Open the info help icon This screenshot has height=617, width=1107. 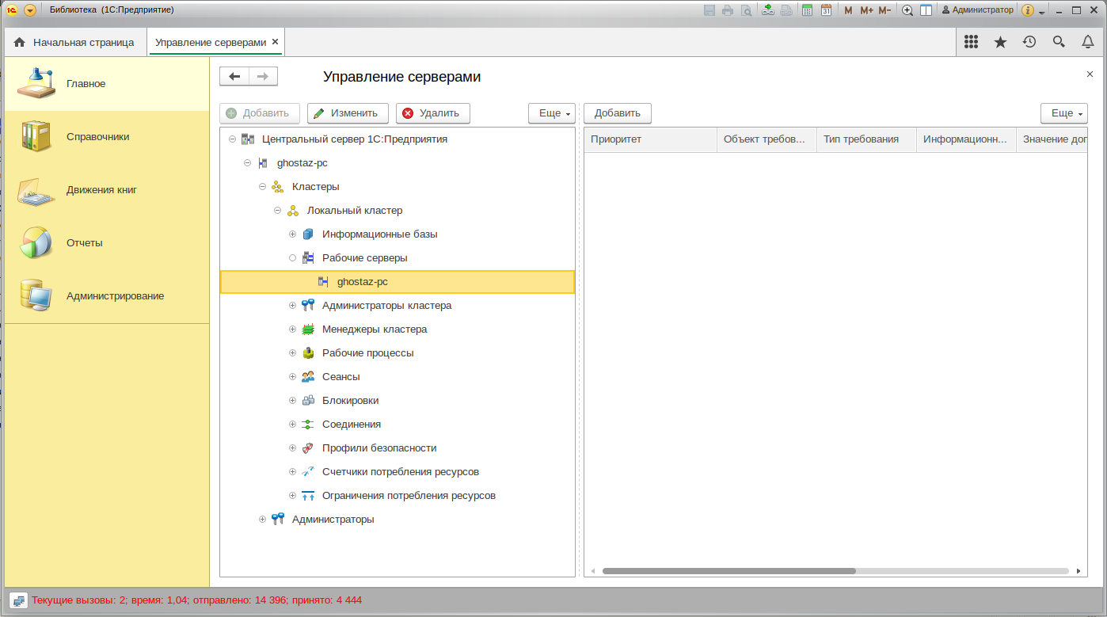(1028, 10)
